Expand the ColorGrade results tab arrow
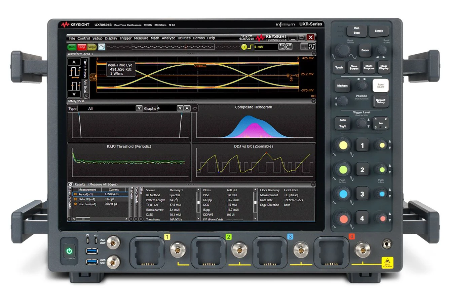The height and width of the screenshot is (303, 454). [x=136, y=219]
